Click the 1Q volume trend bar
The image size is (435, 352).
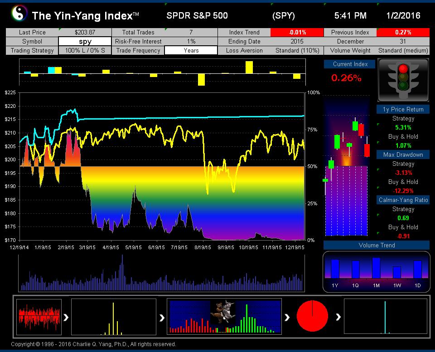coord(356,270)
